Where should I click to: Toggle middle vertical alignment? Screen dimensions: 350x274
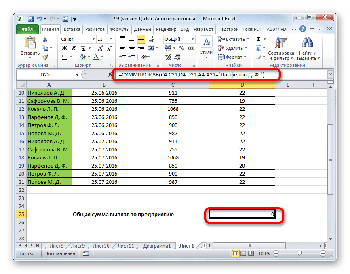132,39
